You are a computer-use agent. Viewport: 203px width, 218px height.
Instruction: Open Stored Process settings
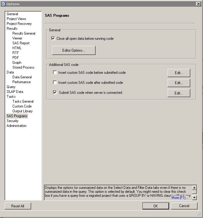pyautogui.click(x=23, y=67)
